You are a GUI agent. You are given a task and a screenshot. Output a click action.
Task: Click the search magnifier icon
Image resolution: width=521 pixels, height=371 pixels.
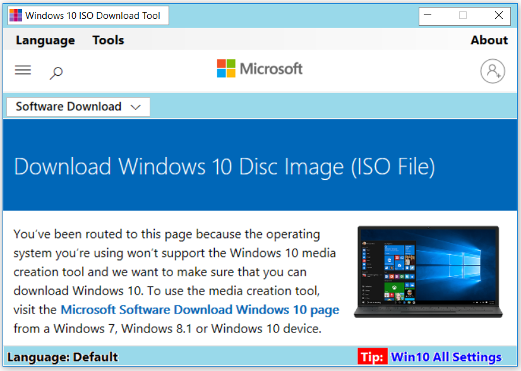[56, 73]
